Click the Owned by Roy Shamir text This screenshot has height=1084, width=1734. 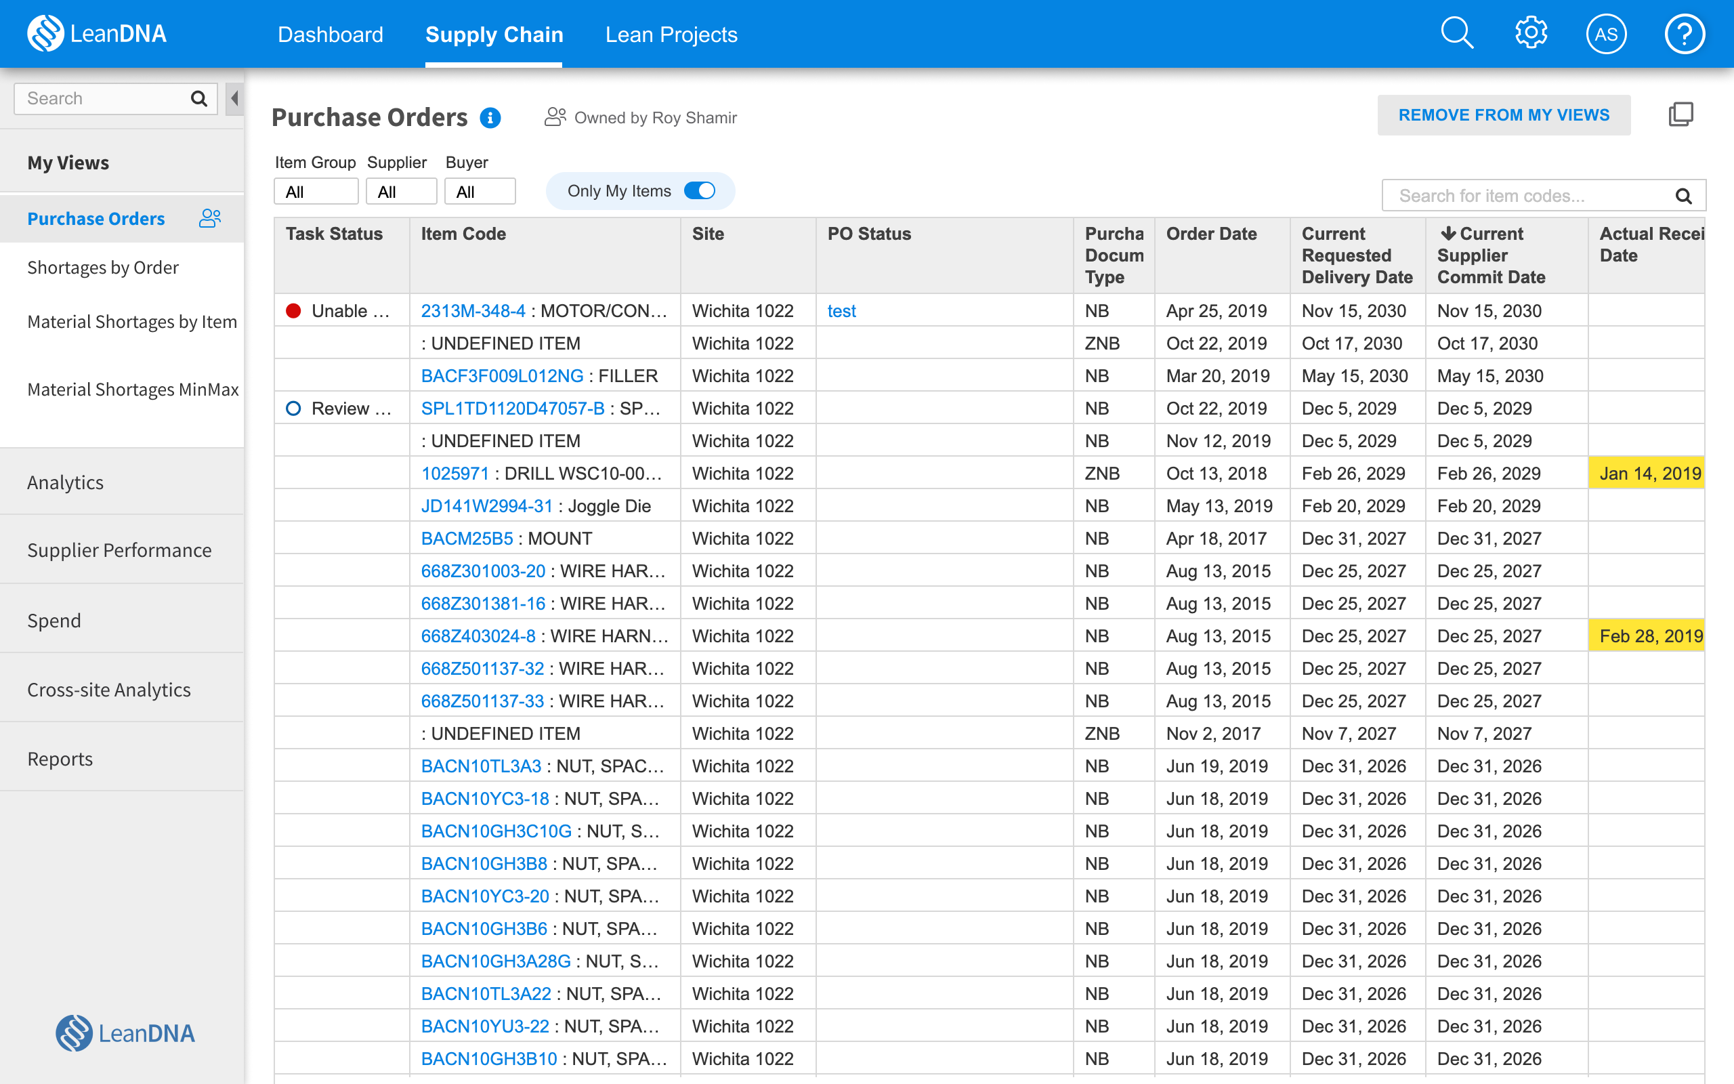[x=656, y=118]
